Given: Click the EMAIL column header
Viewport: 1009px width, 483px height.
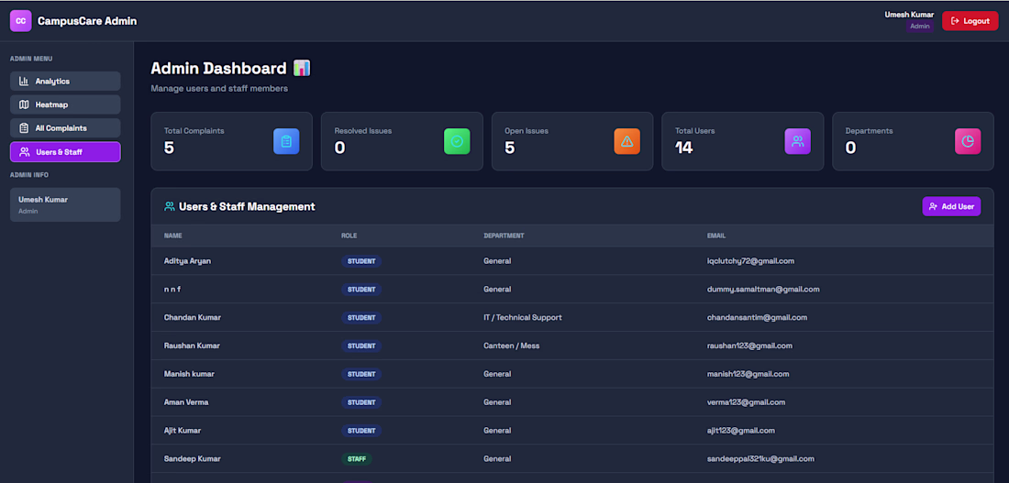Looking at the screenshot, I should 716,236.
